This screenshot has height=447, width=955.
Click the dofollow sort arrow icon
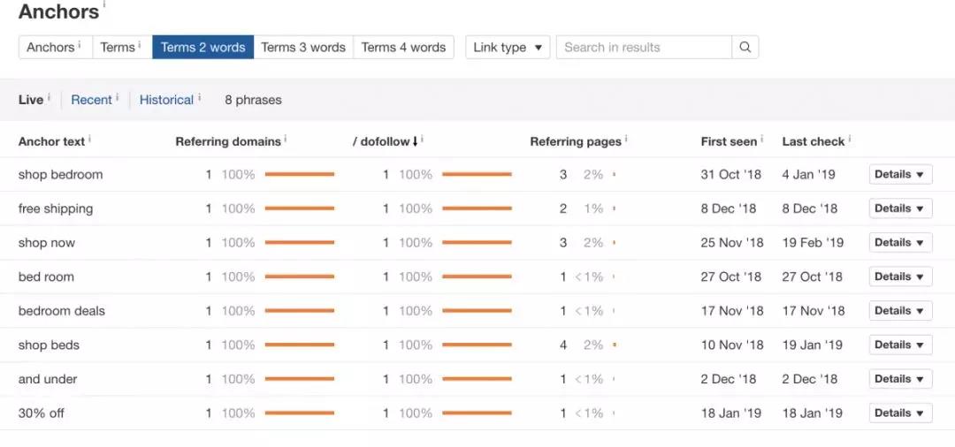(416, 141)
